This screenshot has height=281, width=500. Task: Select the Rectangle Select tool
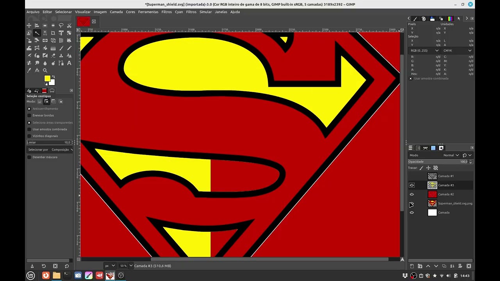(x=45, y=25)
